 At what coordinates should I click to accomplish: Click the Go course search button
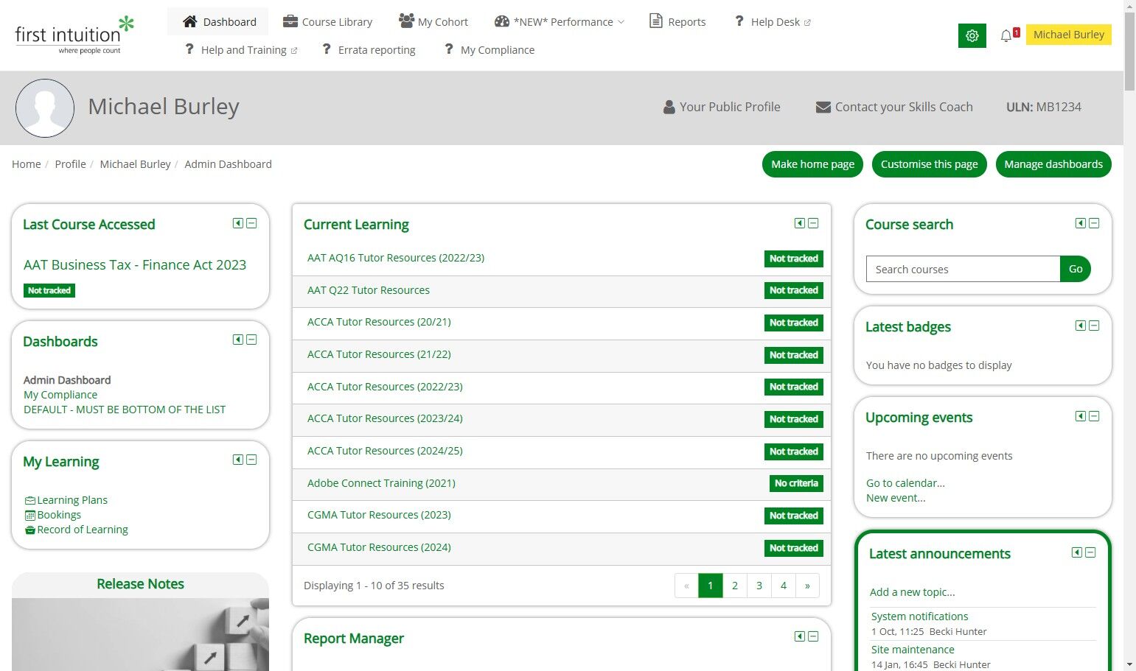1076,270
